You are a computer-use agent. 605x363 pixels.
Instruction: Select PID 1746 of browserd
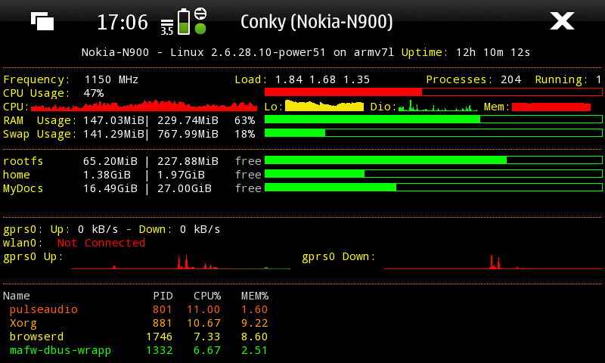point(159,337)
